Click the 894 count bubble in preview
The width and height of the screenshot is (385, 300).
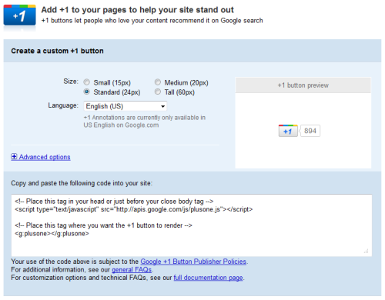click(x=310, y=131)
